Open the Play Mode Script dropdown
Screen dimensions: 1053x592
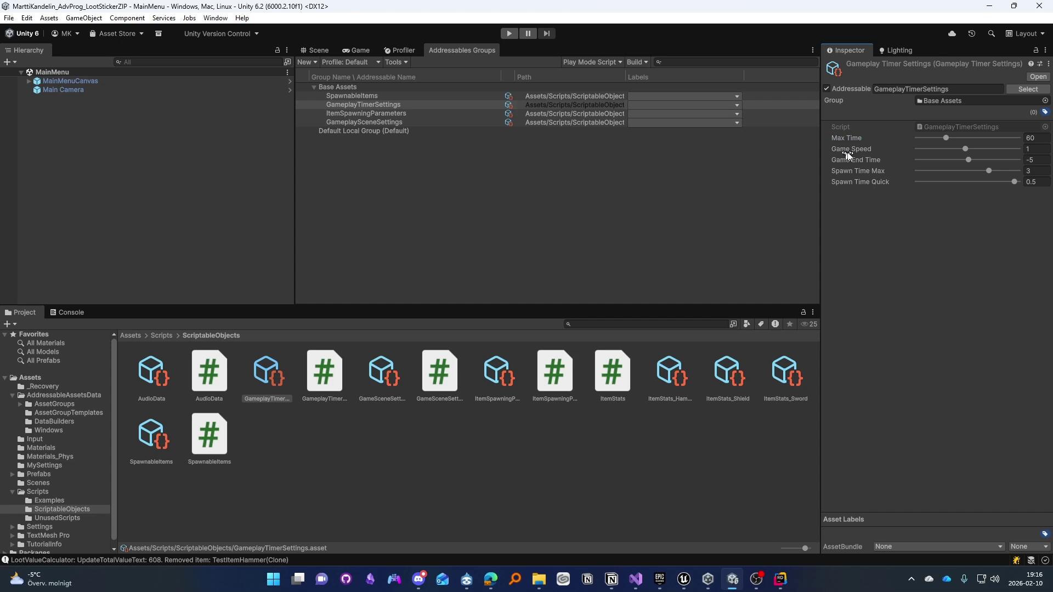coord(592,62)
